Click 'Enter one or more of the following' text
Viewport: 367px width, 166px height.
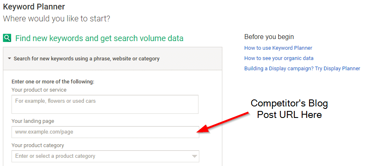click(x=53, y=82)
